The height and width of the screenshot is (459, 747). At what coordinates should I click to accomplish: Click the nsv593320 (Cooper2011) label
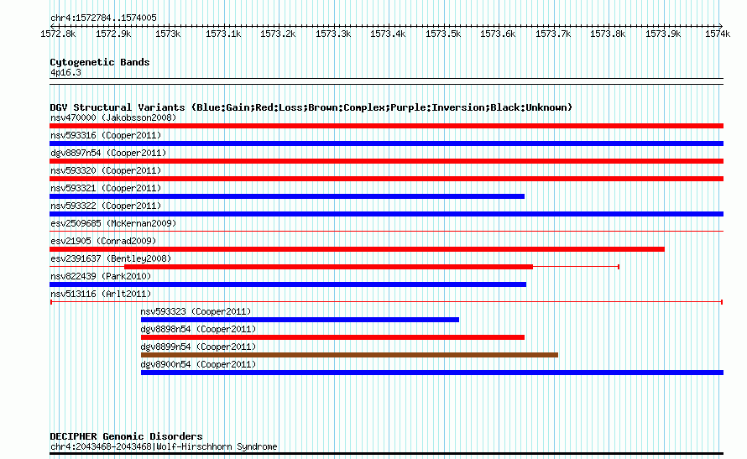106,170
